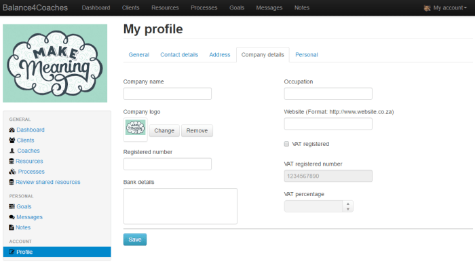Focus the Website input field
This screenshot has width=475, height=264.
(328, 124)
